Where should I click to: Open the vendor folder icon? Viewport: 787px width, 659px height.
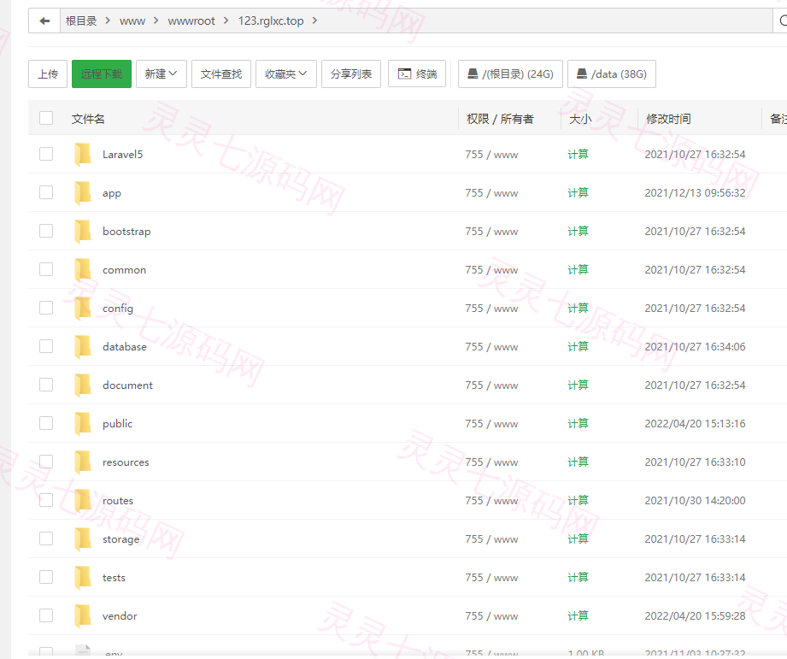coord(83,616)
